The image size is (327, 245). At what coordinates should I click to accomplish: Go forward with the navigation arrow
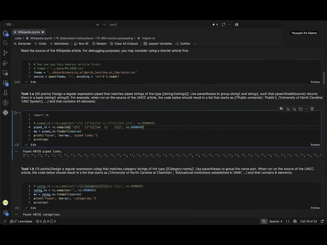click(x=104, y=24)
